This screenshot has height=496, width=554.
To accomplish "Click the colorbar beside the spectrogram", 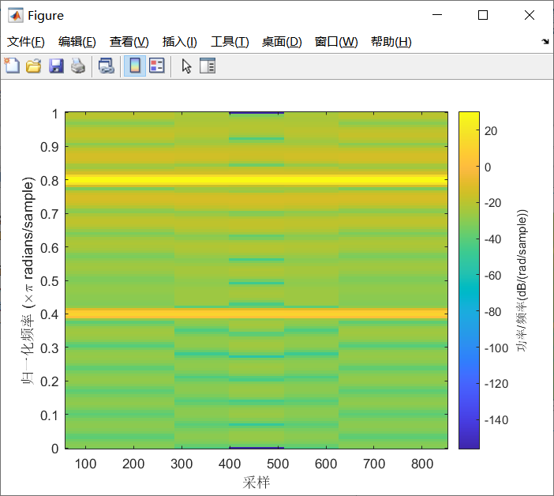I will (469, 280).
